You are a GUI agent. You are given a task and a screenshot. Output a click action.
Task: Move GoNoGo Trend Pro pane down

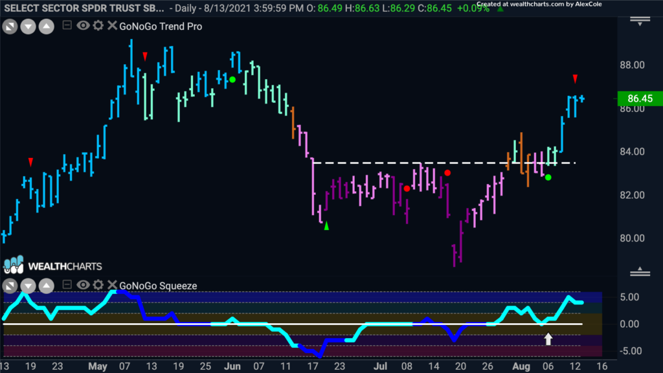point(28,27)
